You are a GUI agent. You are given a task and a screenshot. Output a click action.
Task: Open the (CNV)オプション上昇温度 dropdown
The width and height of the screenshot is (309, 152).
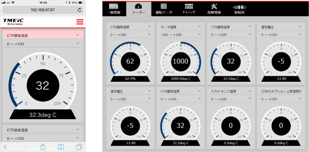[x=281, y=91]
